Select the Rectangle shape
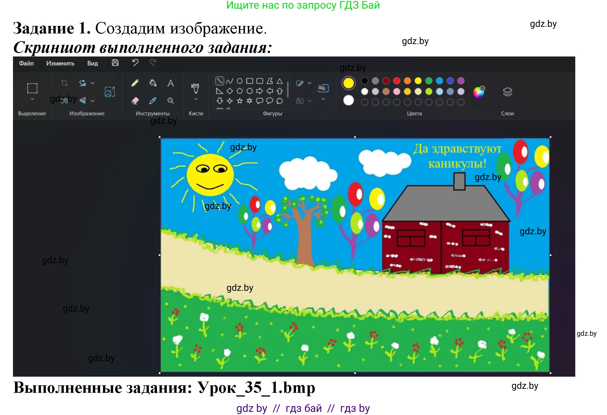Viewport: 607px width, 415px height. point(250,81)
